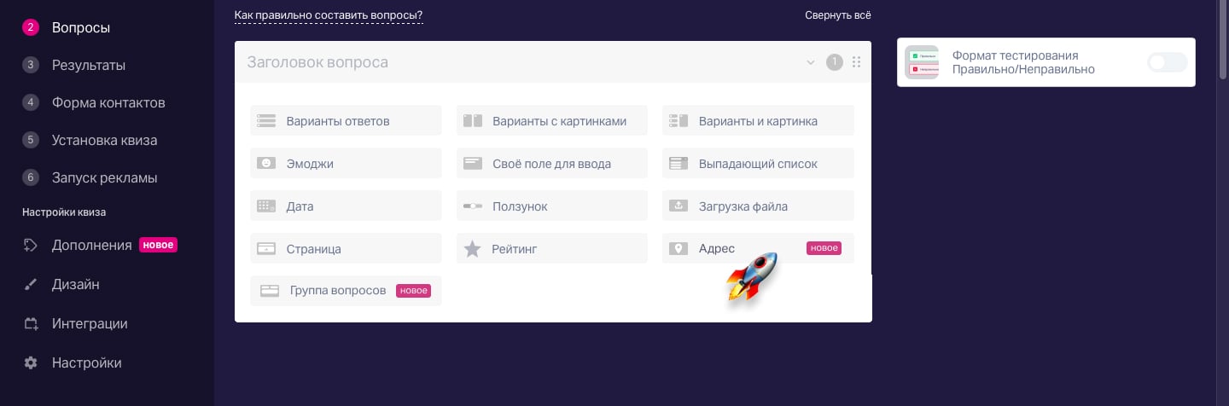Viewport: 1229px width, 406px height.
Task: Click the step number 3 circle
Action: coord(31,65)
